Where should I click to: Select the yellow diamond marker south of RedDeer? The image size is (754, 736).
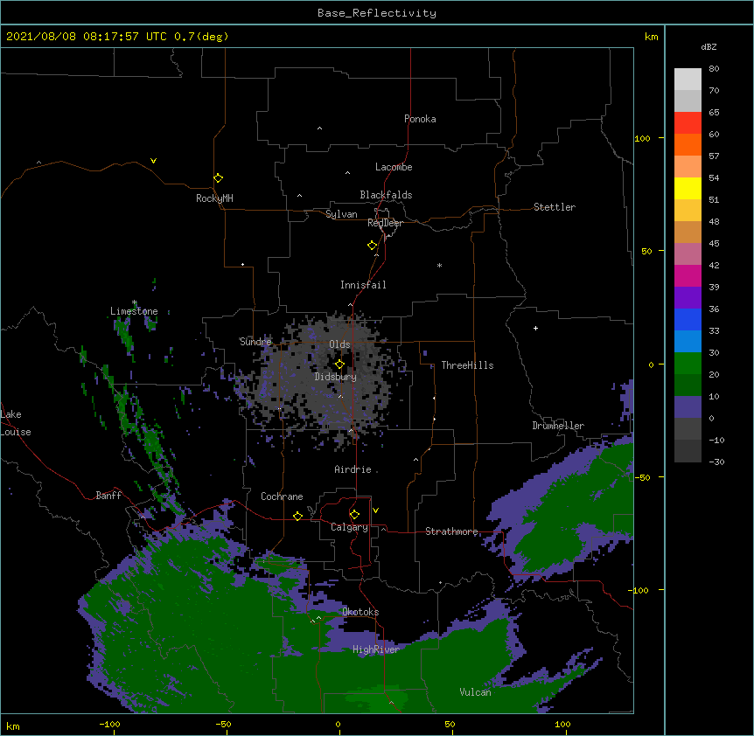click(372, 246)
